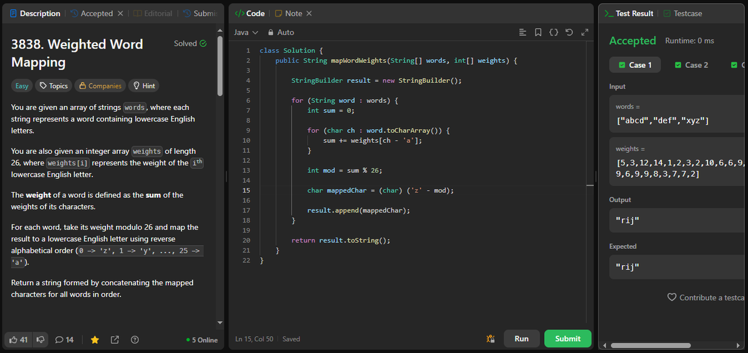
Task: Close the Accepted tab with its X
Action: click(x=120, y=13)
